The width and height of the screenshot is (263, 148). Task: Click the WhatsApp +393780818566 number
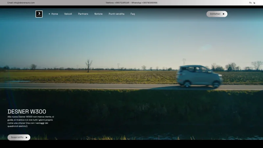coord(150,3)
